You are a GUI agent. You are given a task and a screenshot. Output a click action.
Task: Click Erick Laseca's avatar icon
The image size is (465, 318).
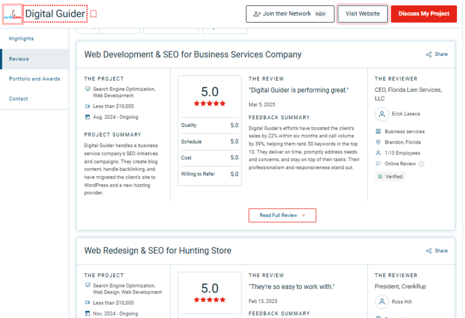(x=382, y=114)
